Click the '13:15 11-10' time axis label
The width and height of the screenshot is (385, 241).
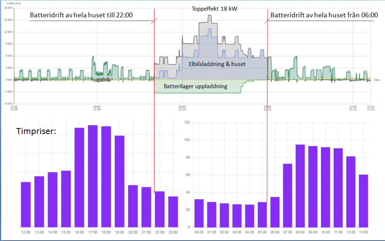coord(370,108)
